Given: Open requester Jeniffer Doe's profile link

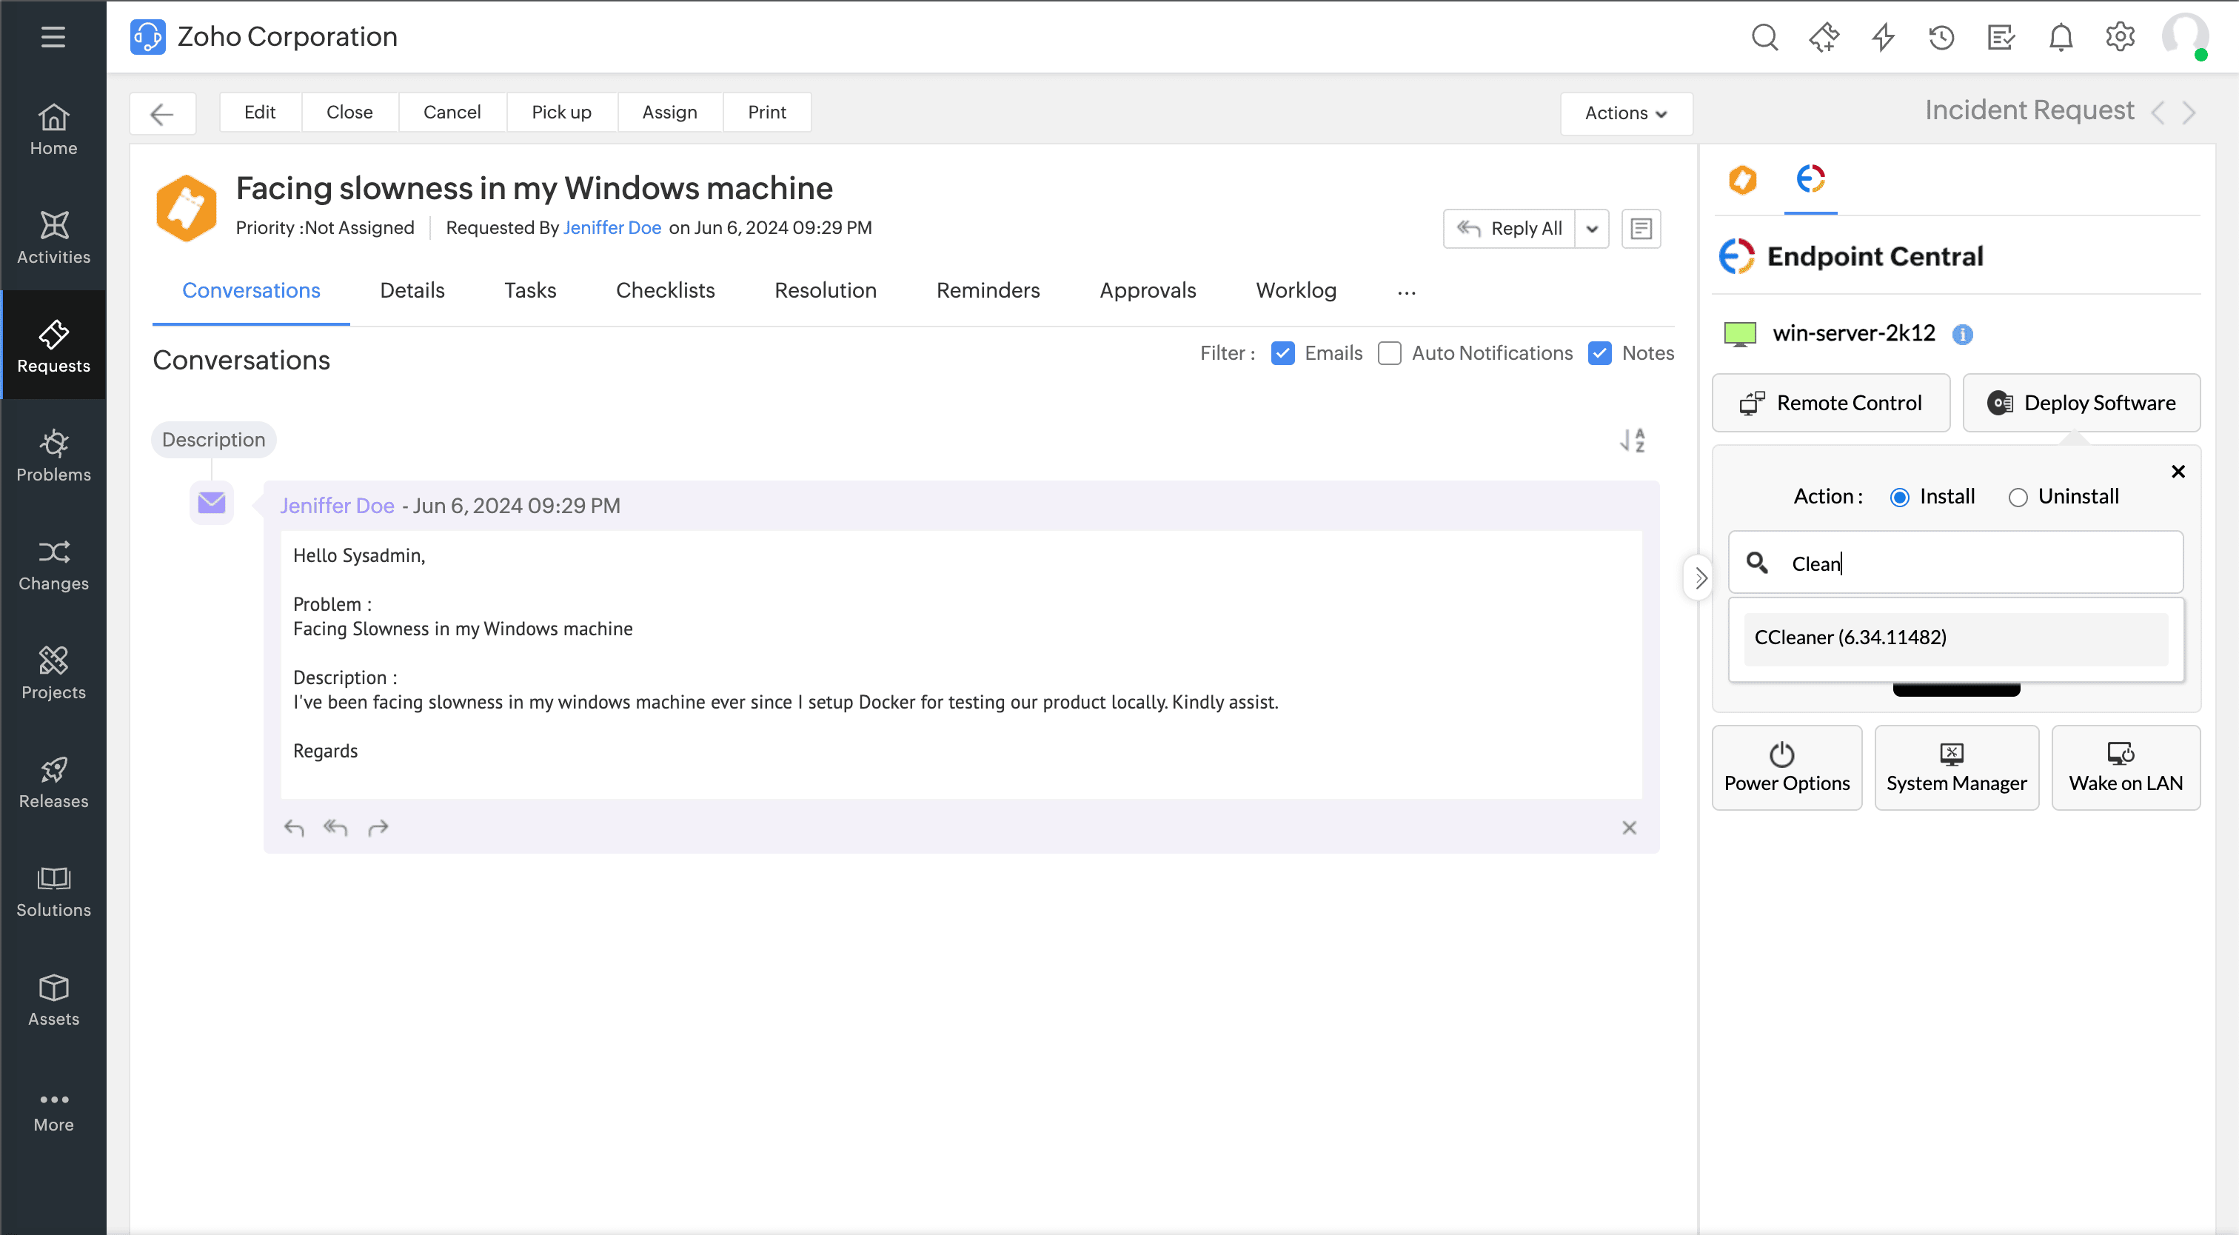Looking at the screenshot, I should (612, 228).
